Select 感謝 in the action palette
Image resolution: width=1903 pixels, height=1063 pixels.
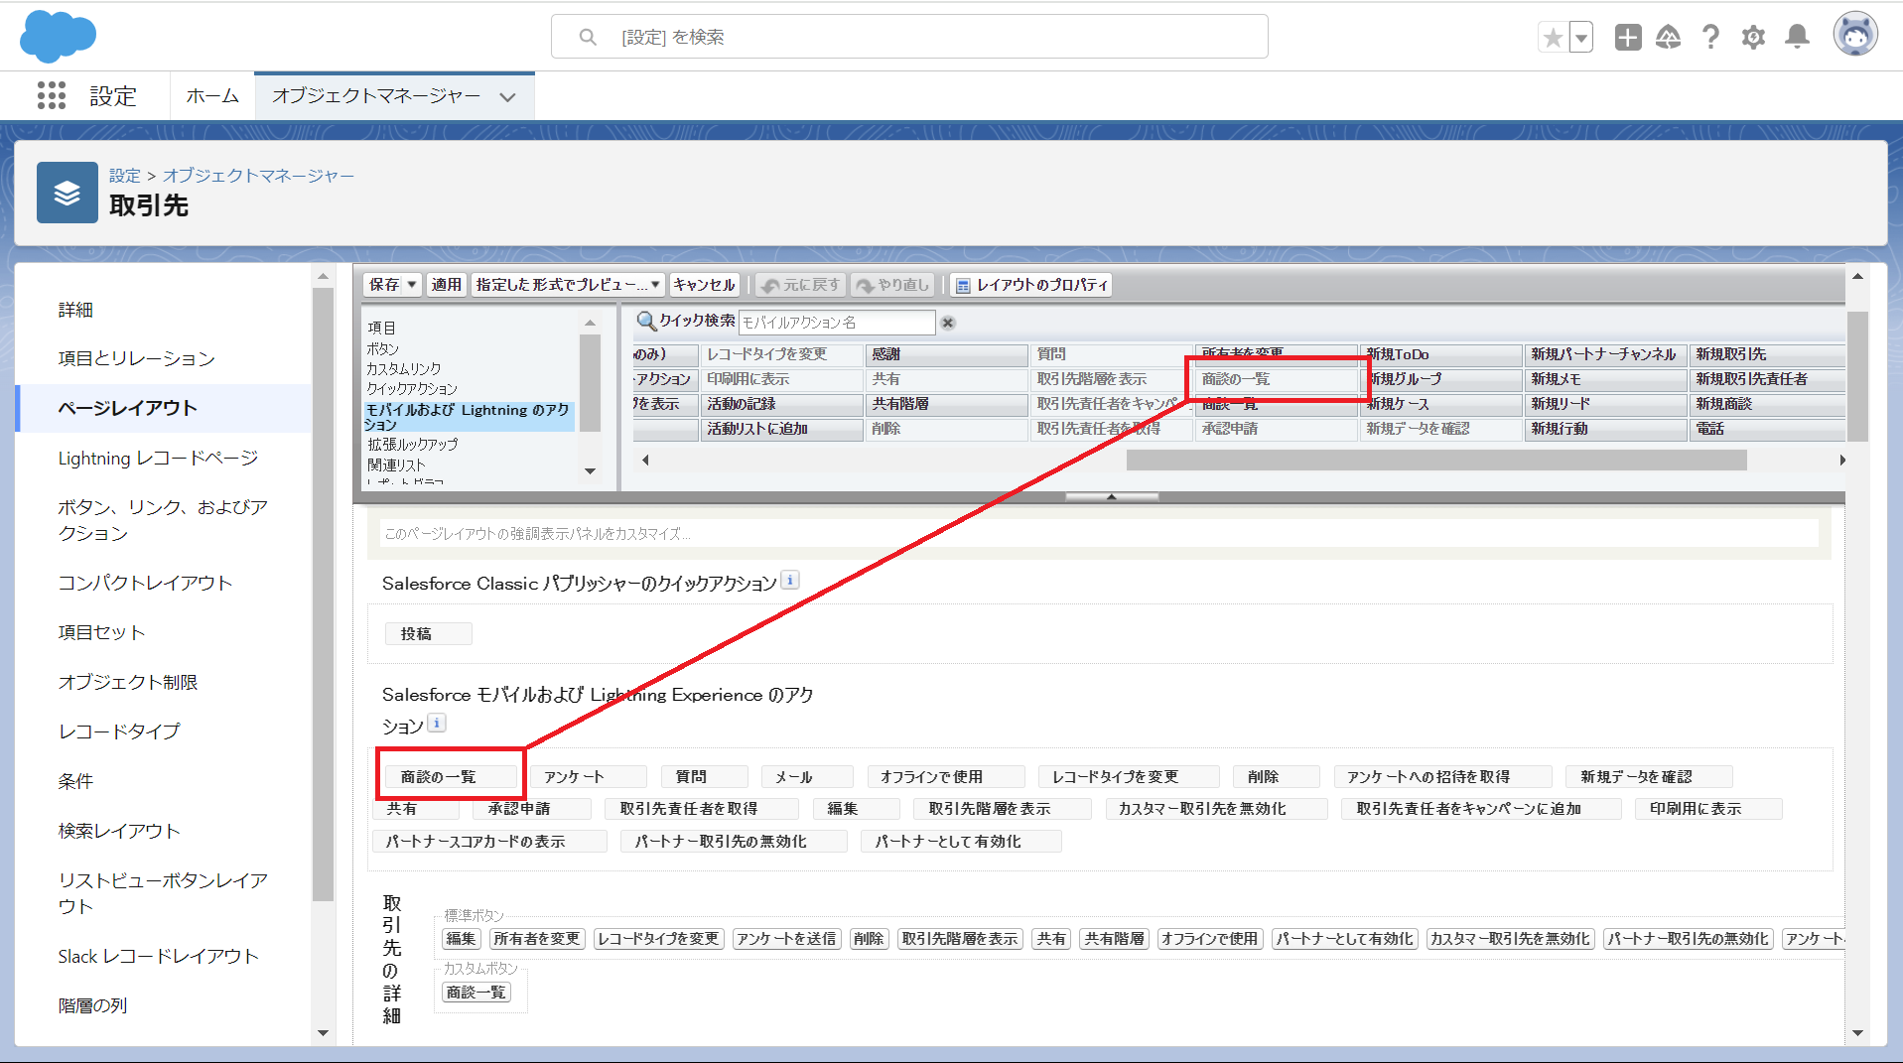(x=947, y=354)
